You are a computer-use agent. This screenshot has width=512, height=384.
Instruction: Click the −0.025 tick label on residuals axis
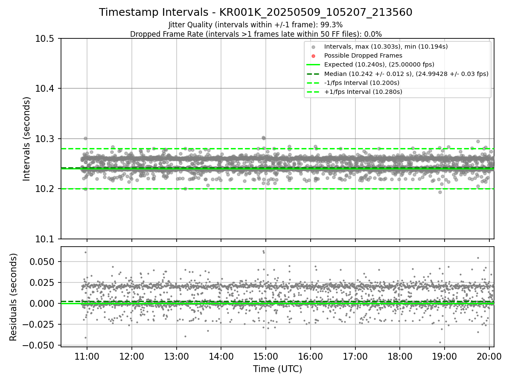point(38,324)
